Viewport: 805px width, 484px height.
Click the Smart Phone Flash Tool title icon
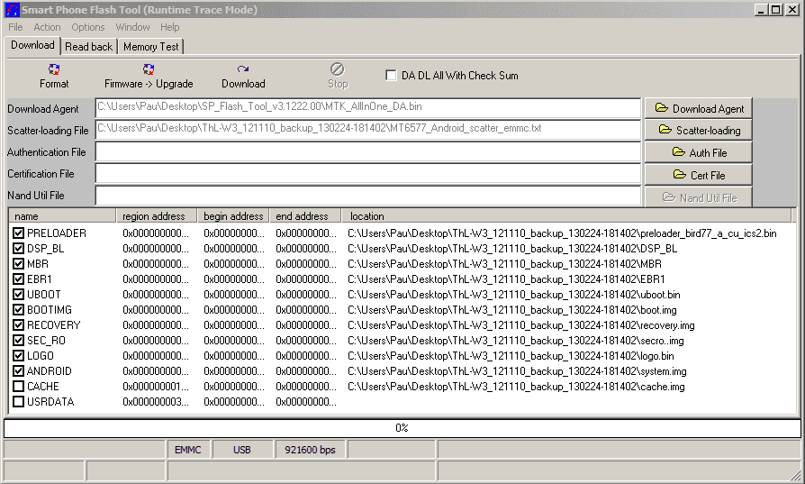(12, 9)
